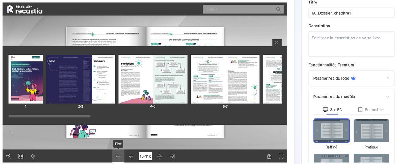This screenshot has height=164, width=396.
Task: Click the page number field
Action: coord(145,156)
